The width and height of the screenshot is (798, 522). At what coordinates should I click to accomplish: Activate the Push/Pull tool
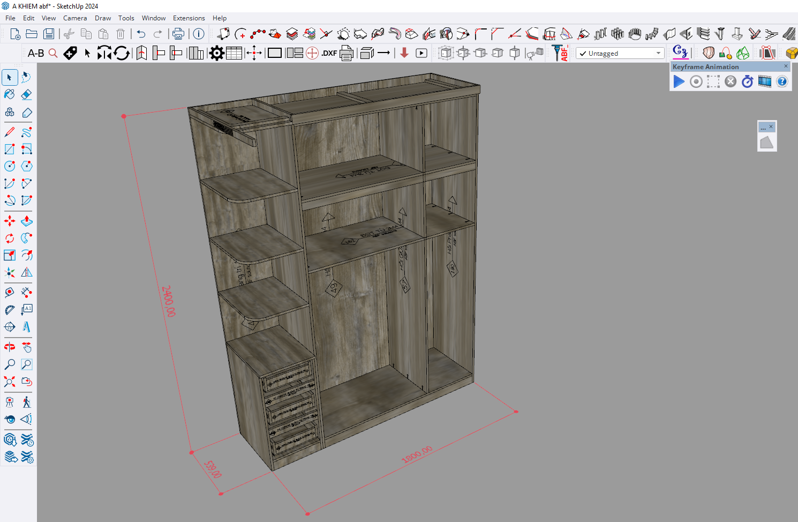[x=26, y=221]
